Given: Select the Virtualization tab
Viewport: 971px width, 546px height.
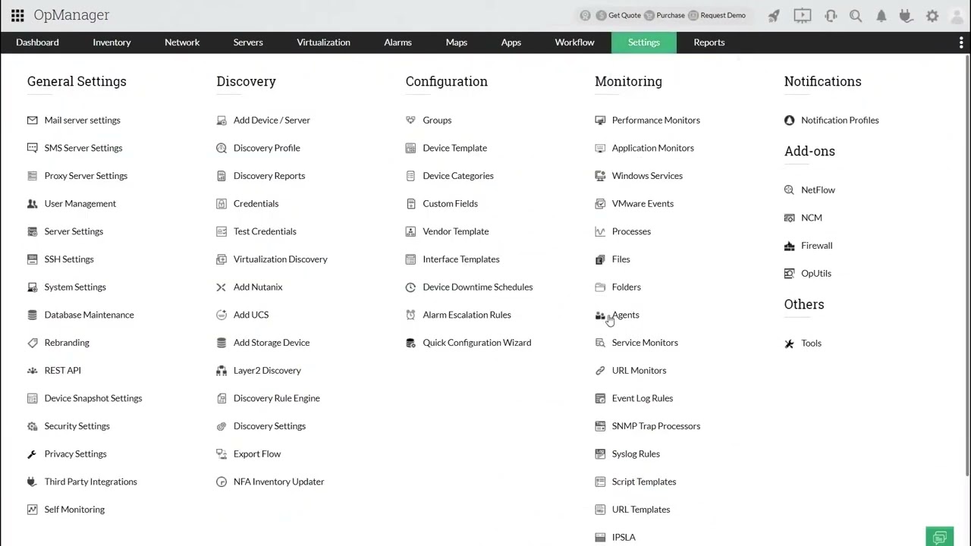Looking at the screenshot, I should coord(323,42).
